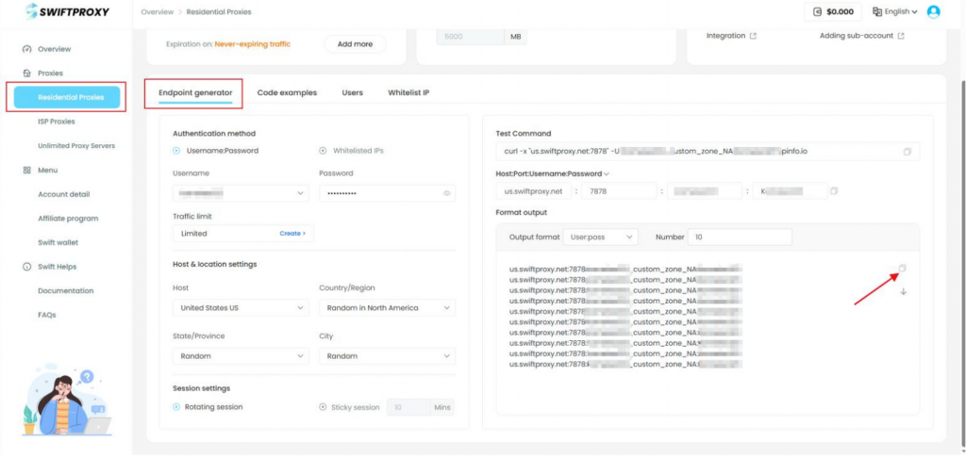Copy the Host:Port:Username:Password values
Screen dimensions: 966x458
pyautogui.click(x=833, y=191)
